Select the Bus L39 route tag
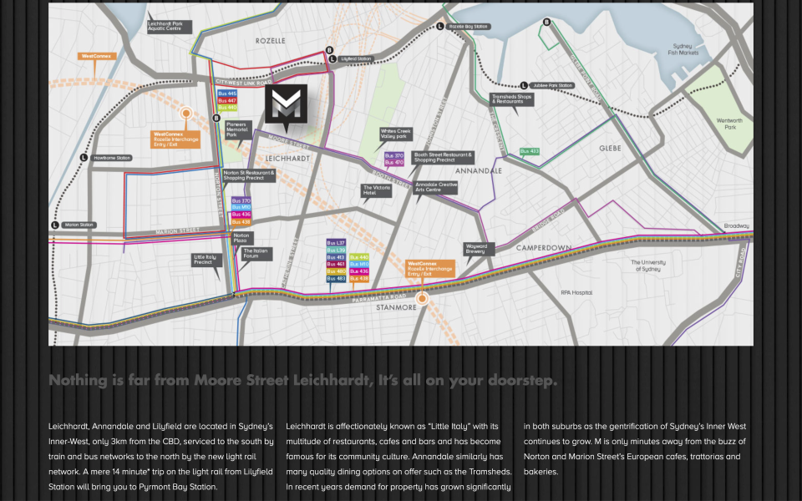The height and width of the screenshot is (501, 802). [x=336, y=250]
